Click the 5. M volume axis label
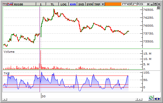The height and width of the screenshot is (103, 163). point(146,65)
